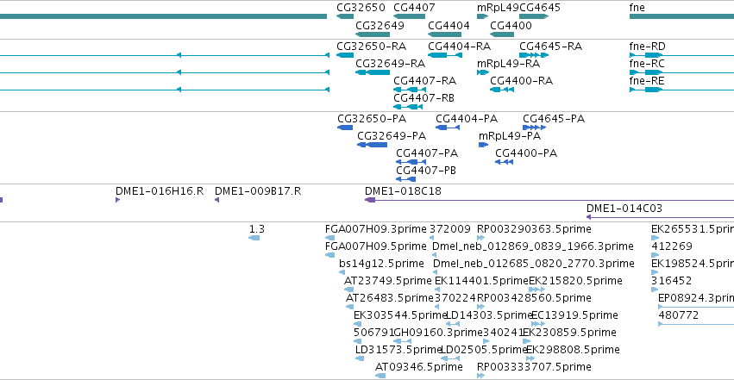Click the LD14303.5prime EST label

coord(489,316)
